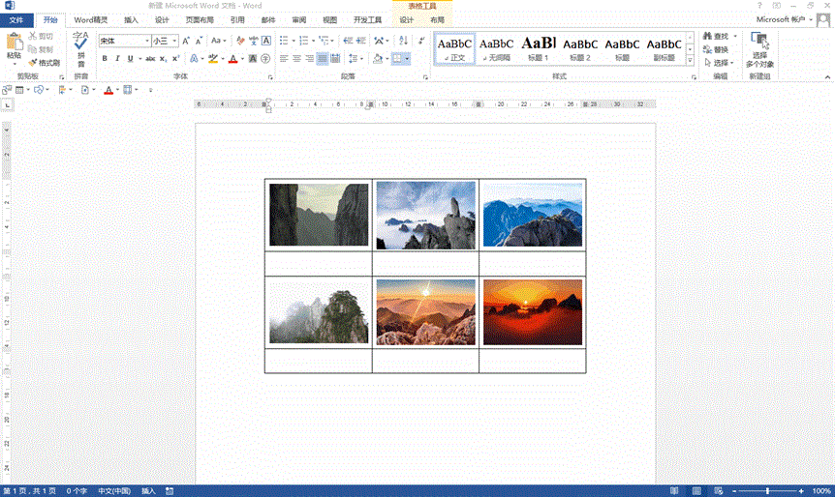The image size is (835, 497).
Task: Click the sort icon in paragraph group
Action: (402, 41)
